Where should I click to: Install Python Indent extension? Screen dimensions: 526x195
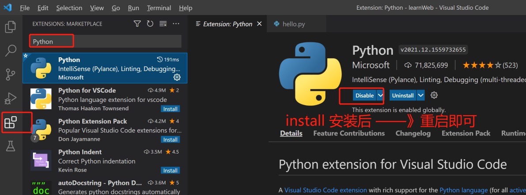click(x=170, y=171)
